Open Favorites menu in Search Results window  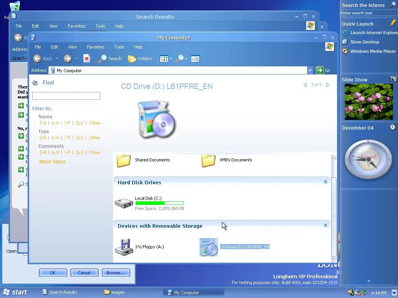(77, 26)
